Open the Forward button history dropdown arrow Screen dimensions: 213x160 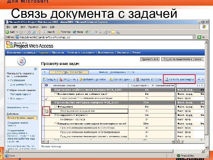(x=25, y=32)
